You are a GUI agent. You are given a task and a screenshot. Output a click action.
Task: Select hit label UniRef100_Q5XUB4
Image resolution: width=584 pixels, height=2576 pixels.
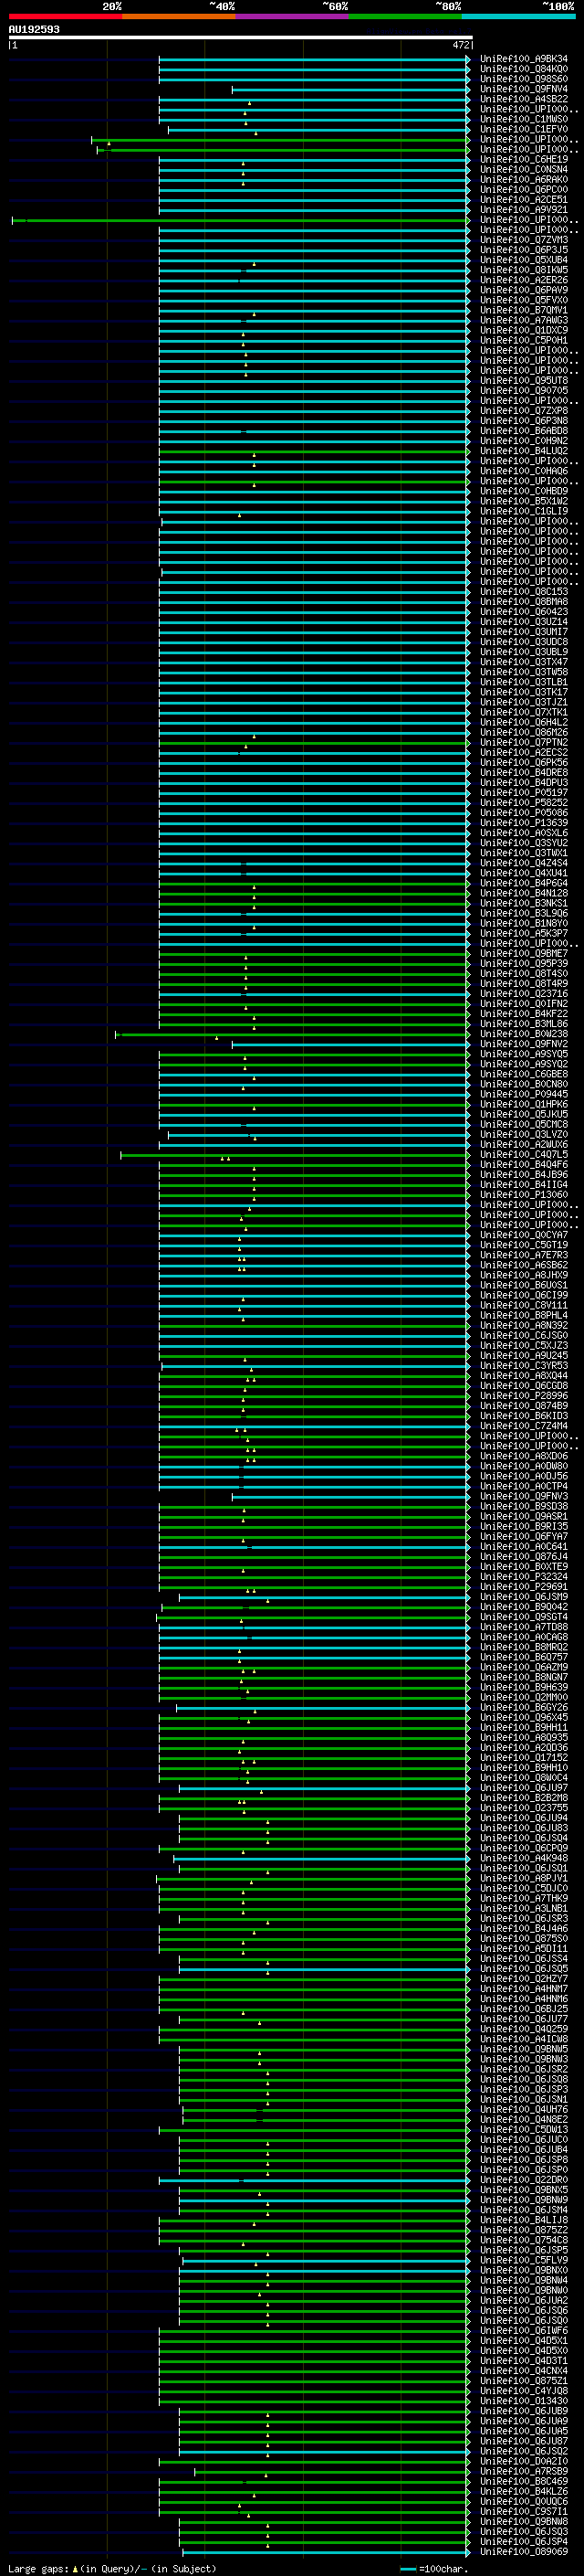524,260
